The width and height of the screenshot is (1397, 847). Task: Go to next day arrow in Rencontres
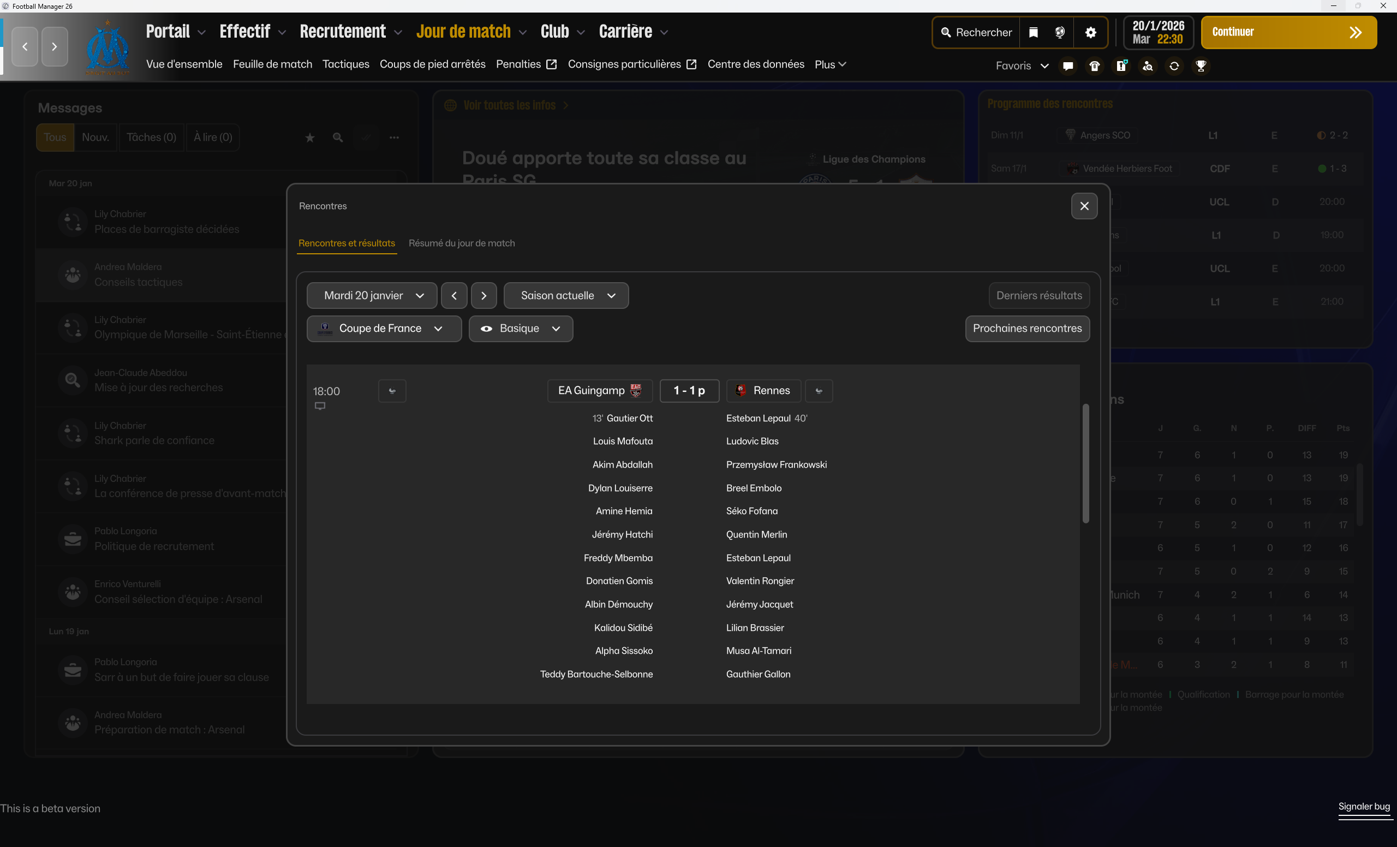click(x=483, y=295)
